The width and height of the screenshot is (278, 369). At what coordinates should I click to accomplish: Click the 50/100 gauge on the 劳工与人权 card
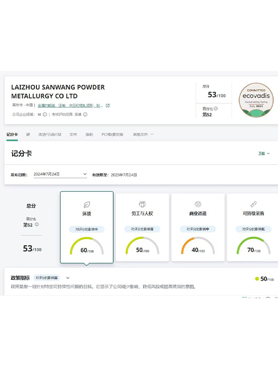[x=143, y=245]
